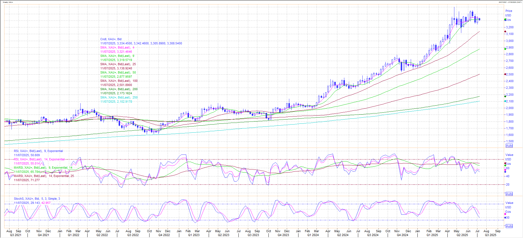
Task: Click the 'SMA, XAU=, Bid(Last), 4' legend entry
Action: tap(117, 47)
